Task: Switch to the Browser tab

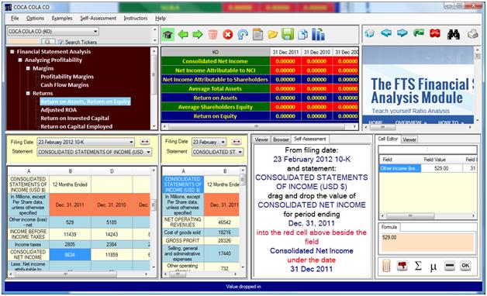Action: click(x=281, y=139)
